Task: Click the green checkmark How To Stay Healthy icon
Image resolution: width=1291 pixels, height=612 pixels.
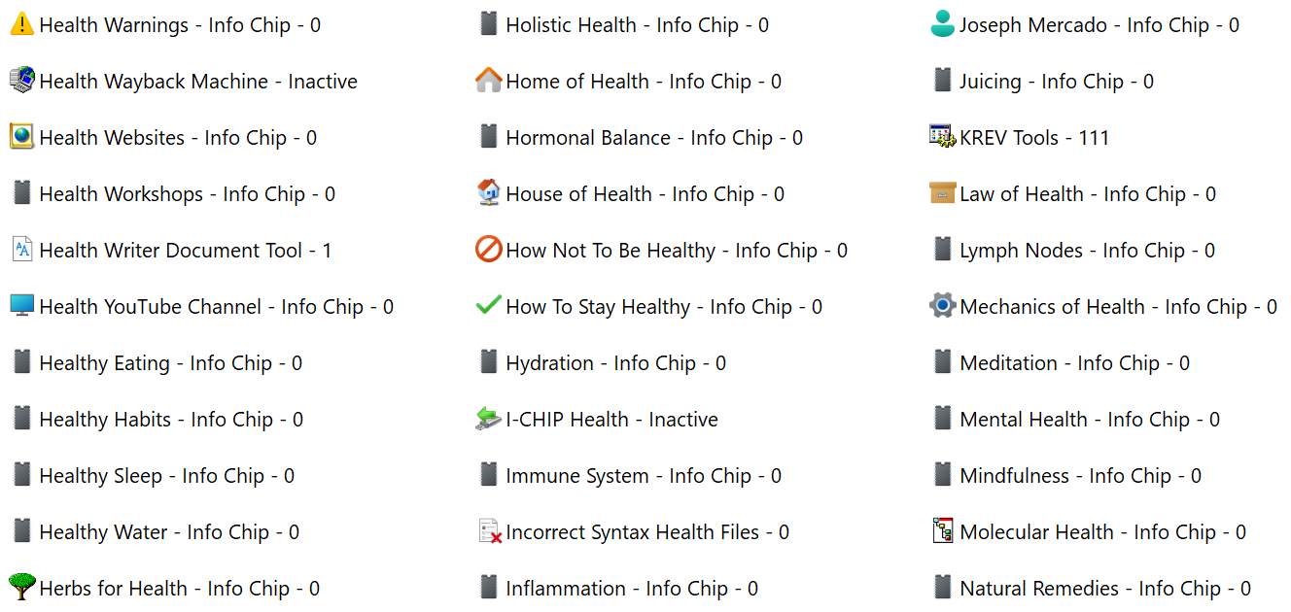Action: click(x=488, y=307)
